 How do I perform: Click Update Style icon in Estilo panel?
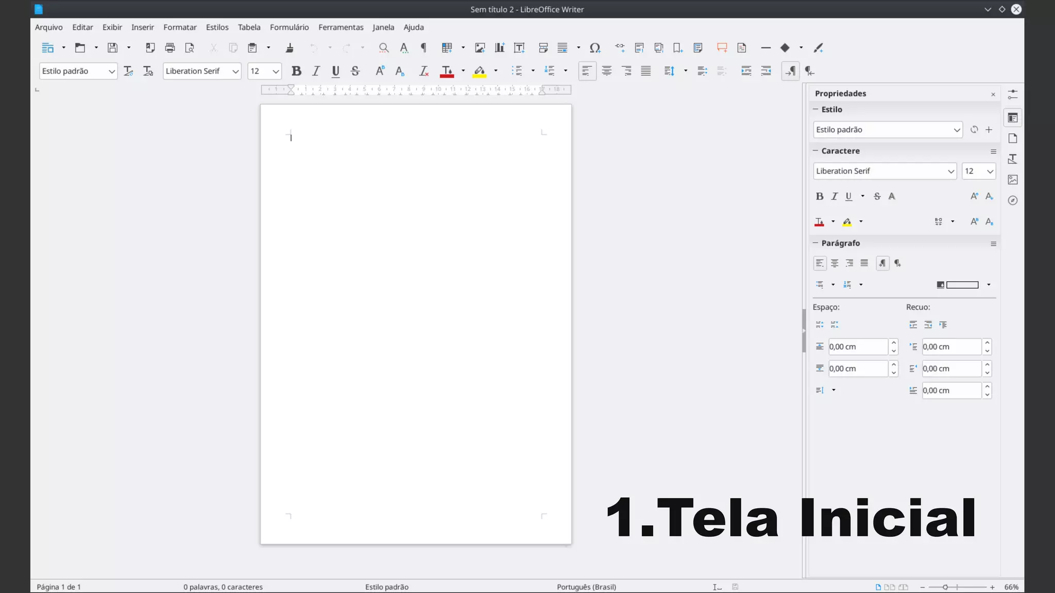[x=974, y=130]
